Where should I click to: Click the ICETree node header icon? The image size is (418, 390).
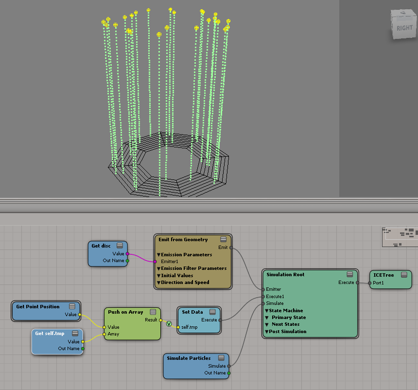(x=404, y=275)
